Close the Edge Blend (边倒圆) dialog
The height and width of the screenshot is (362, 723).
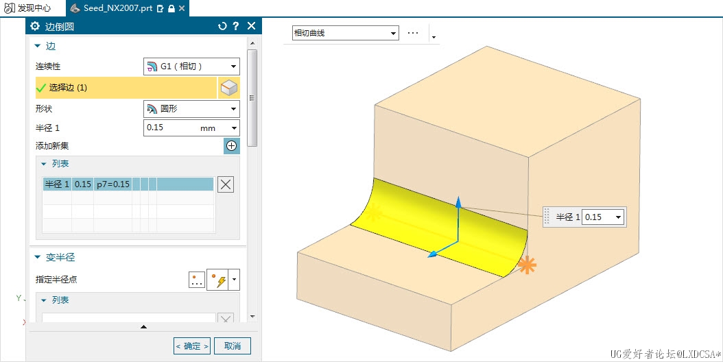point(251,26)
